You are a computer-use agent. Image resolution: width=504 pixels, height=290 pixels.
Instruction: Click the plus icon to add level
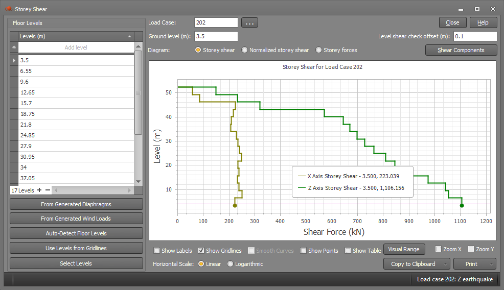click(39, 190)
